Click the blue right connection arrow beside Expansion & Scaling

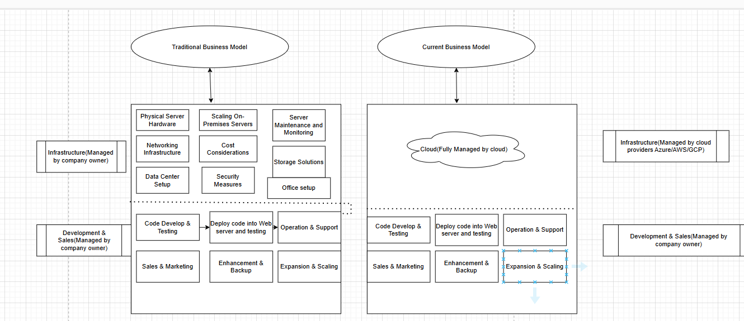[580, 267]
